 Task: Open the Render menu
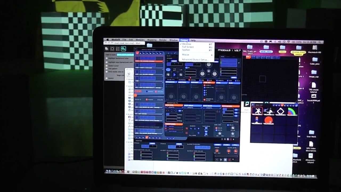163,40
